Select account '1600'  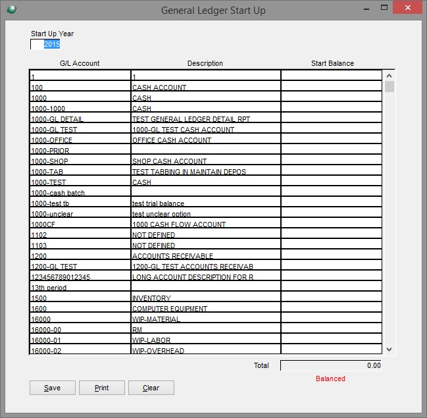pos(80,307)
